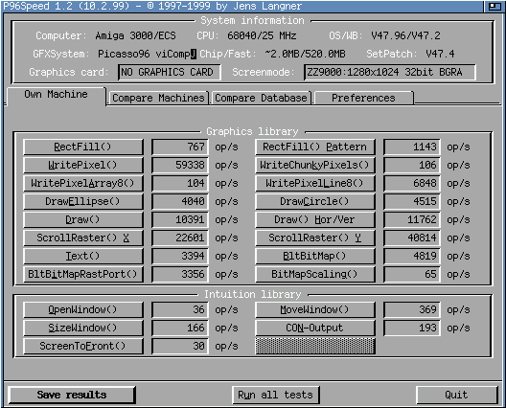This screenshot has width=506, height=408.
Task: Quit the P96Speed program
Action: [x=456, y=395]
